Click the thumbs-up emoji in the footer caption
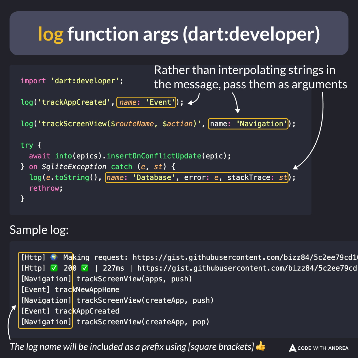This screenshot has width=358, height=358. pyautogui.click(x=260, y=346)
